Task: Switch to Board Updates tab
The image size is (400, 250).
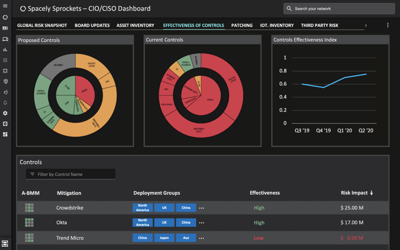Action: click(92, 25)
